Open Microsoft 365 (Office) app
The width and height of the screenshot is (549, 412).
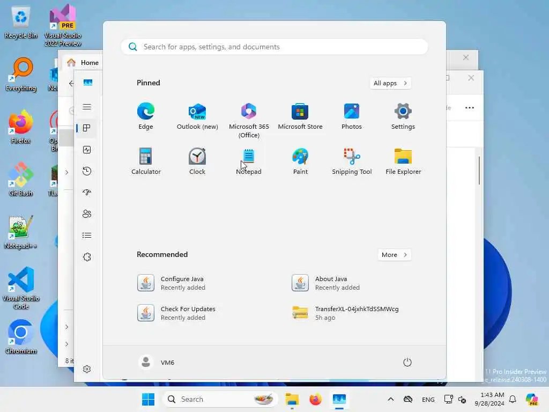249,120
